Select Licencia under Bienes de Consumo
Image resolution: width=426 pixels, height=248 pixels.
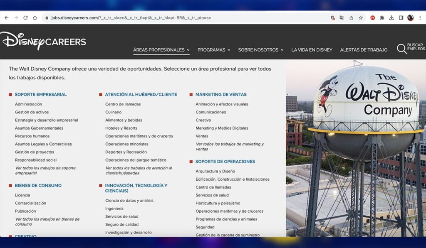[x=22, y=195]
